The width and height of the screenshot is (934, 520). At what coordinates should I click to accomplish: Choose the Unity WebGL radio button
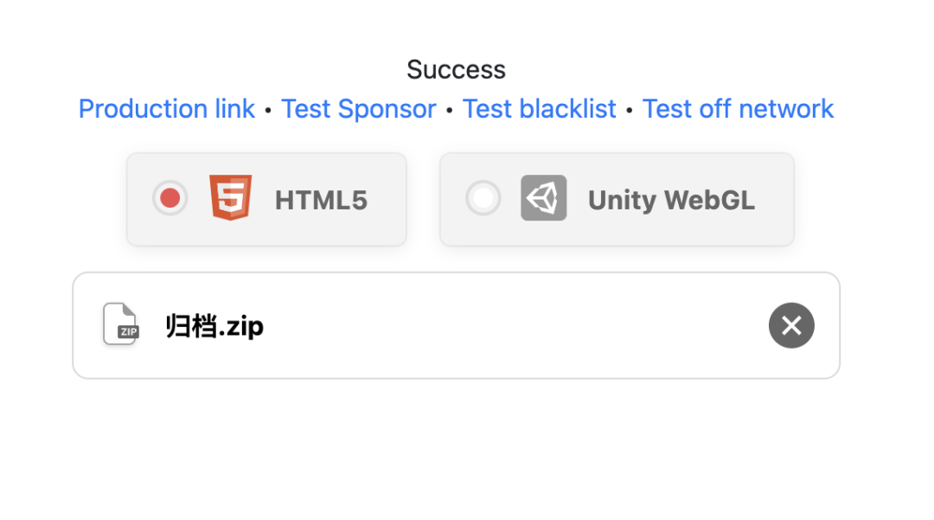click(x=483, y=199)
